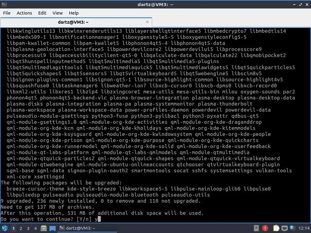The image size is (311, 233).
Task: Click the package name 'power-profiles-daemon'
Action: pyautogui.click(x=157, y=110)
